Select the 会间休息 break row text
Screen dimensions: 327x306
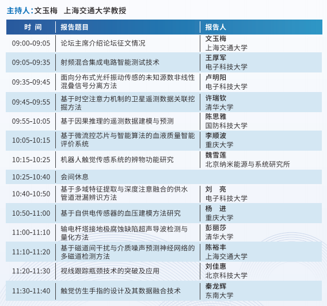tap(74, 177)
